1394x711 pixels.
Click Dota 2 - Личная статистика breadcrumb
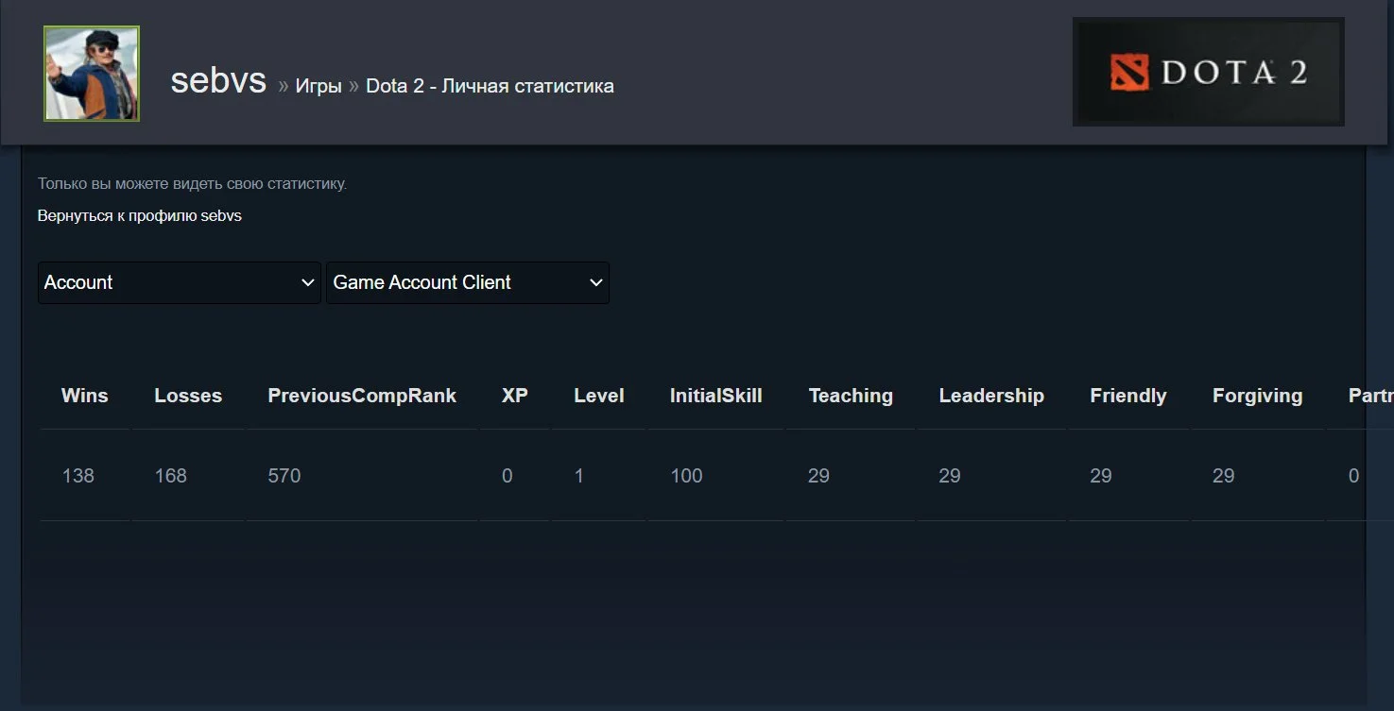pos(490,86)
